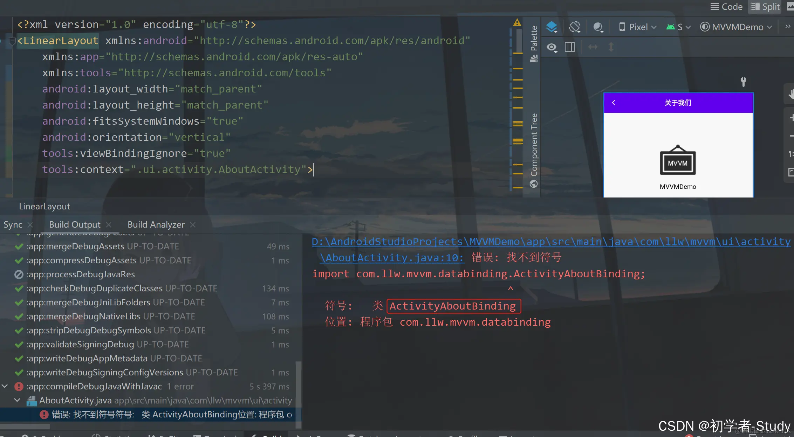
Task: Toggle the blueprint columns view icon
Action: pyautogui.click(x=570, y=47)
